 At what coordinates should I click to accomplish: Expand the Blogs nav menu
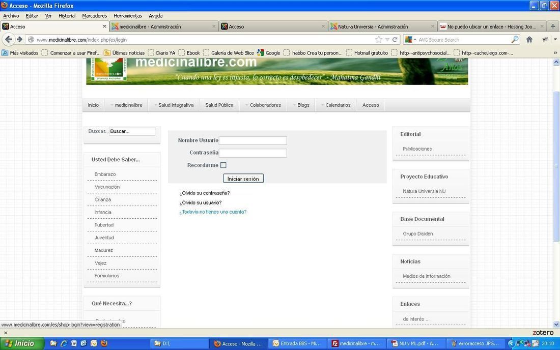pyautogui.click(x=301, y=105)
